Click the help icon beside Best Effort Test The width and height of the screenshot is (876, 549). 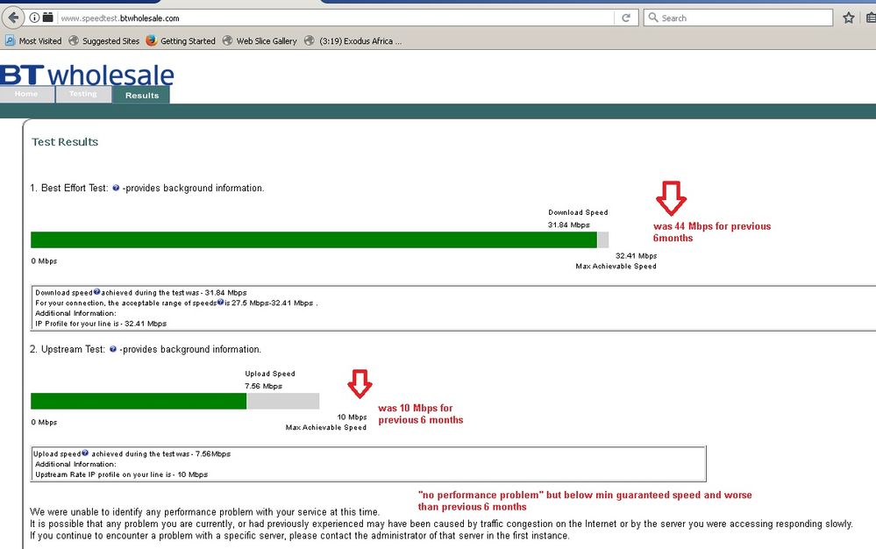(x=116, y=189)
